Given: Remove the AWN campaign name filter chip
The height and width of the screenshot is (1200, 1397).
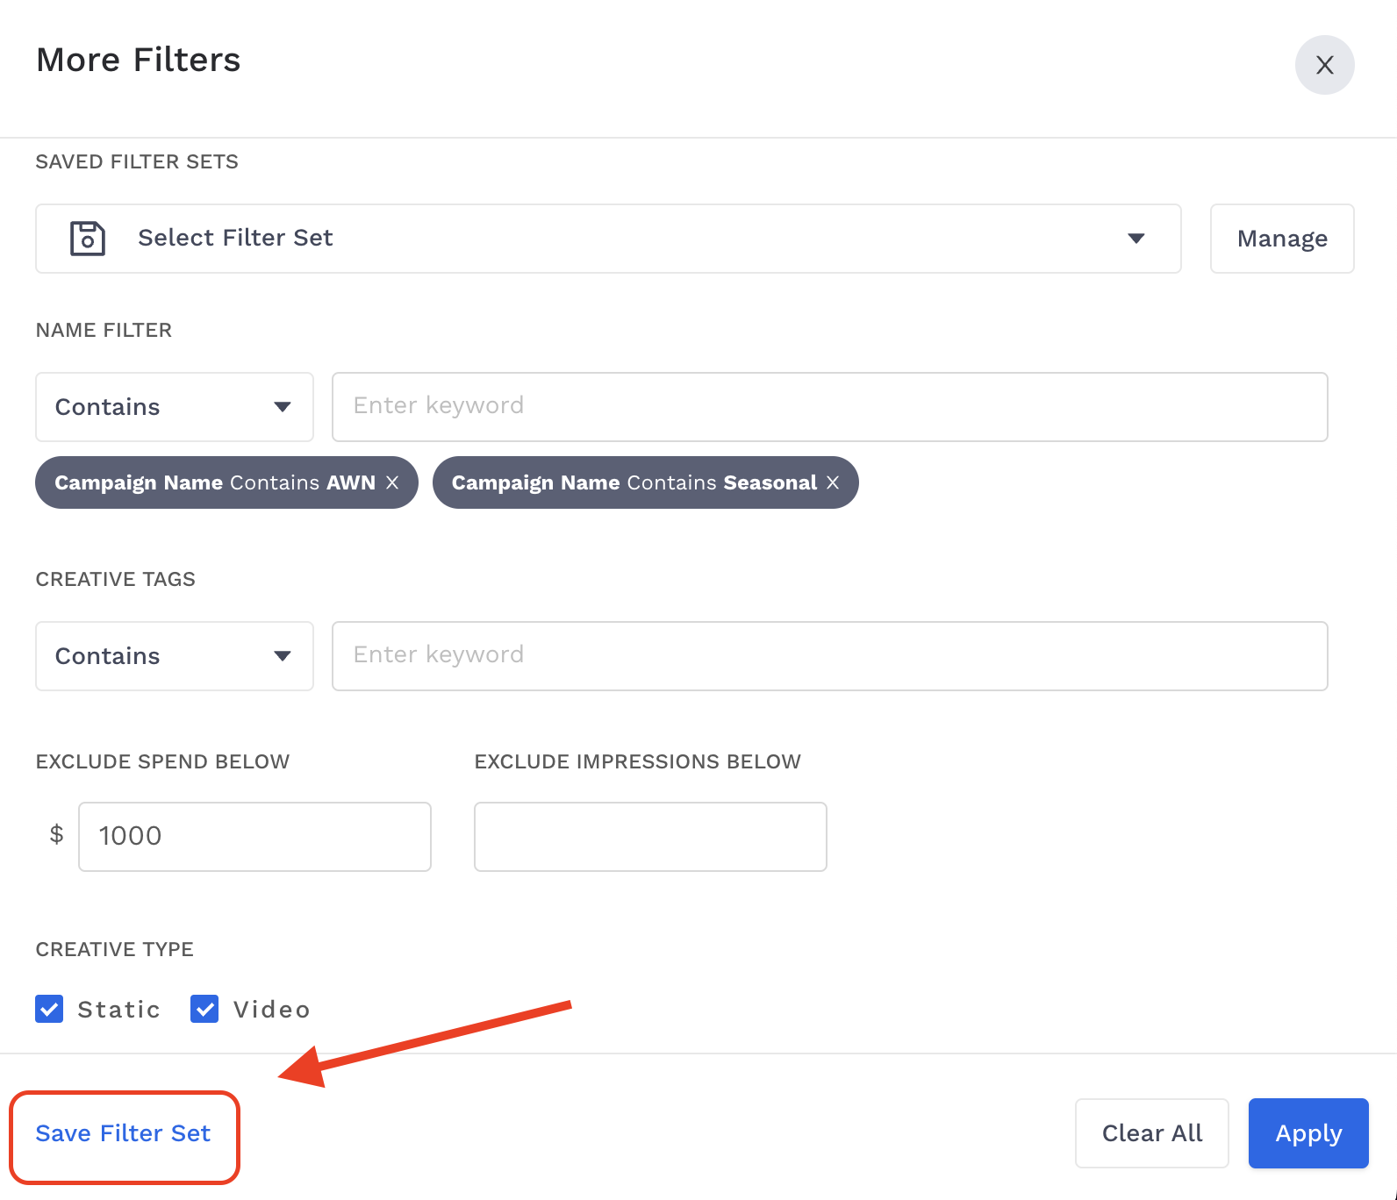Looking at the screenshot, I should tap(392, 482).
